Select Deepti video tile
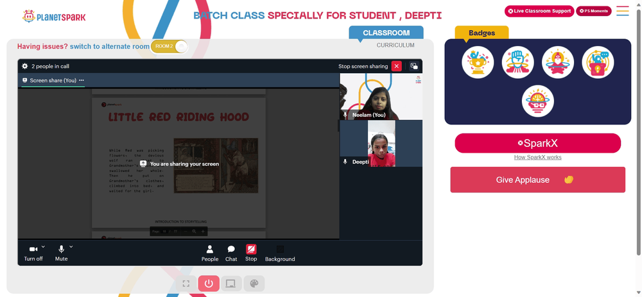642x297 pixels. (x=381, y=143)
